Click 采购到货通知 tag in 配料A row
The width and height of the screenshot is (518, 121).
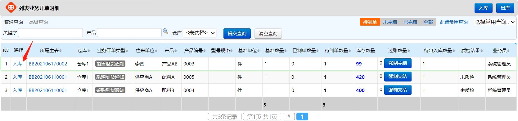110,77
